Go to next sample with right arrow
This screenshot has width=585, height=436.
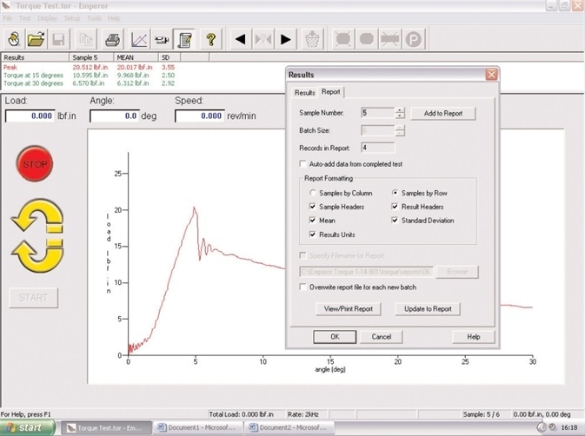[286, 39]
